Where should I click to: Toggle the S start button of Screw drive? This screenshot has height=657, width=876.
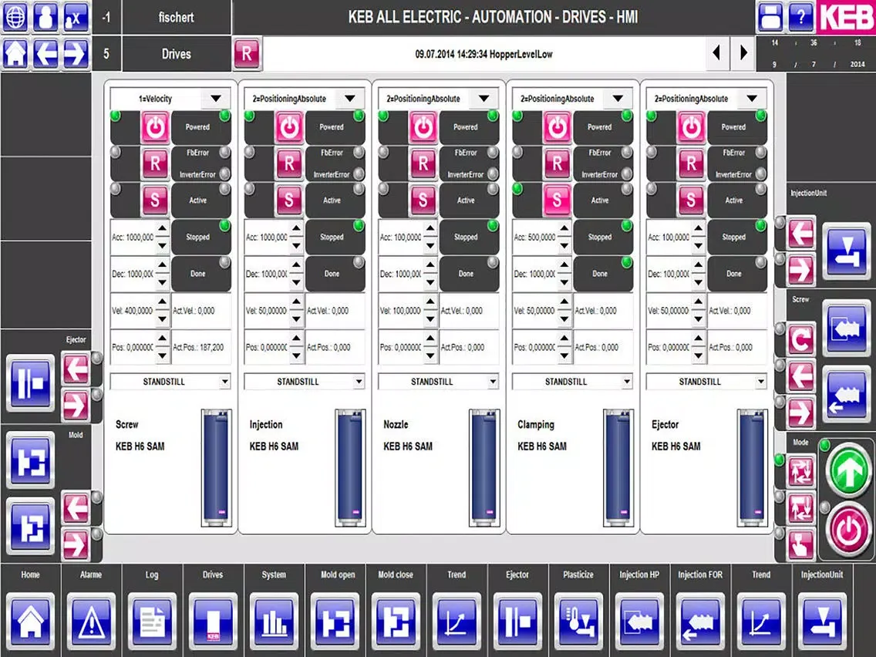click(155, 200)
